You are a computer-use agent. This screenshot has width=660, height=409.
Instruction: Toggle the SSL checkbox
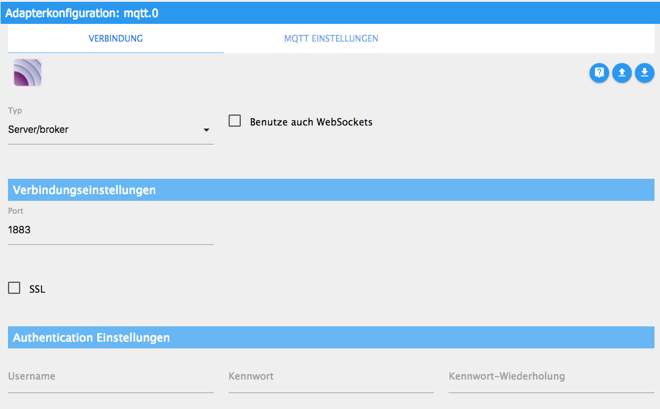coord(14,288)
